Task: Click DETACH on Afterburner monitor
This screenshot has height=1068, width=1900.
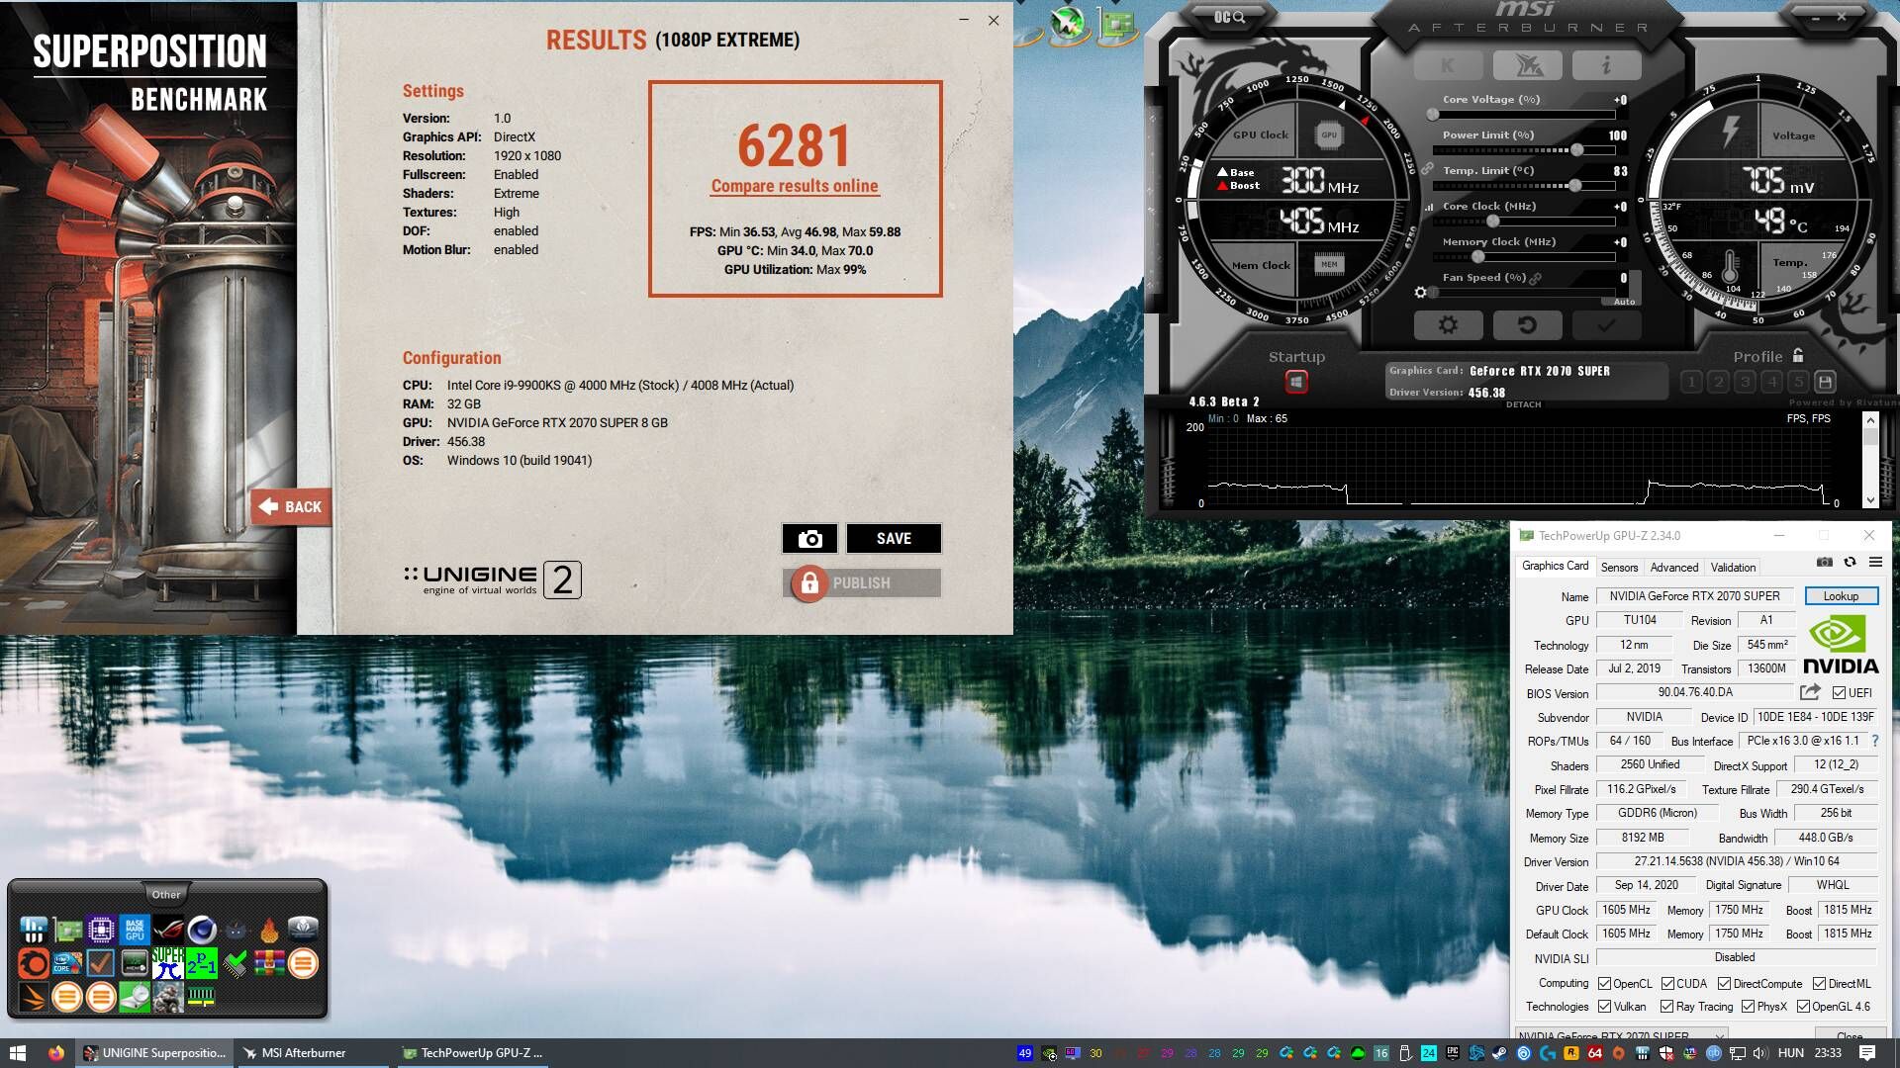Action: (1523, 404)
